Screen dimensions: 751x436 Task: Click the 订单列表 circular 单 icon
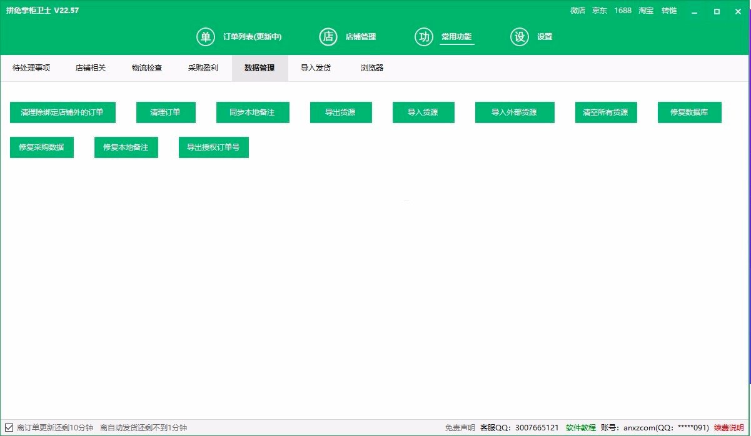pyautogui.click(x=205, y=37)
